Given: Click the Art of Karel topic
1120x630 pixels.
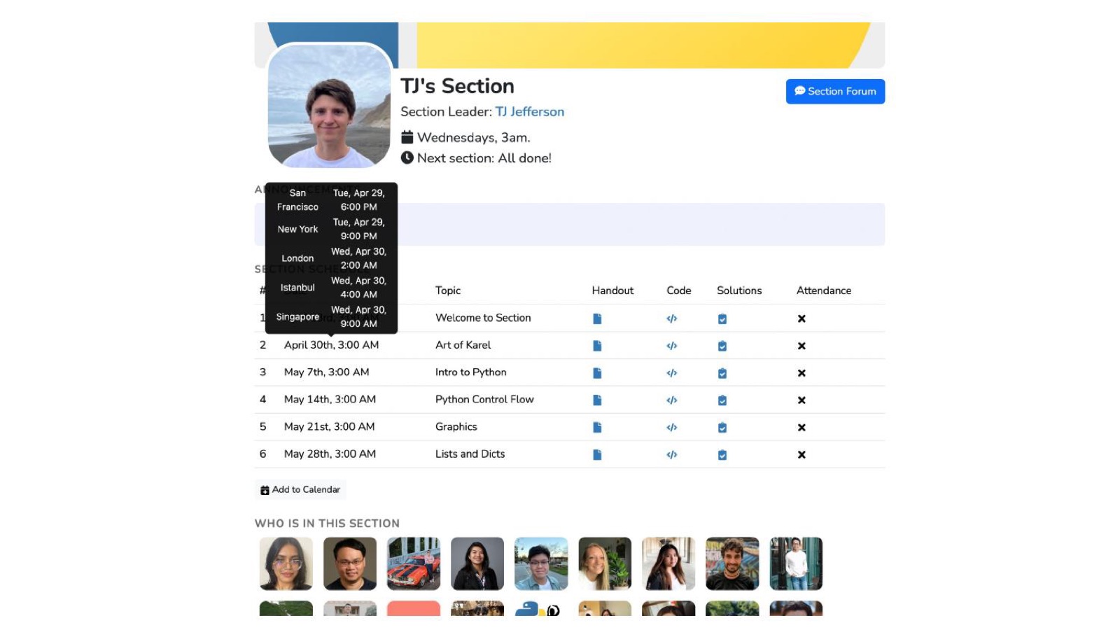Looking at the screenshot, I should click(x=463, y=345).
